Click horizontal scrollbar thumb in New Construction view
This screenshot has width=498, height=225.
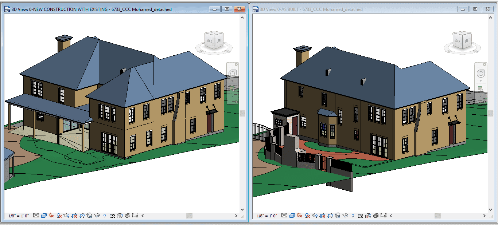click(x=189, y=216)
